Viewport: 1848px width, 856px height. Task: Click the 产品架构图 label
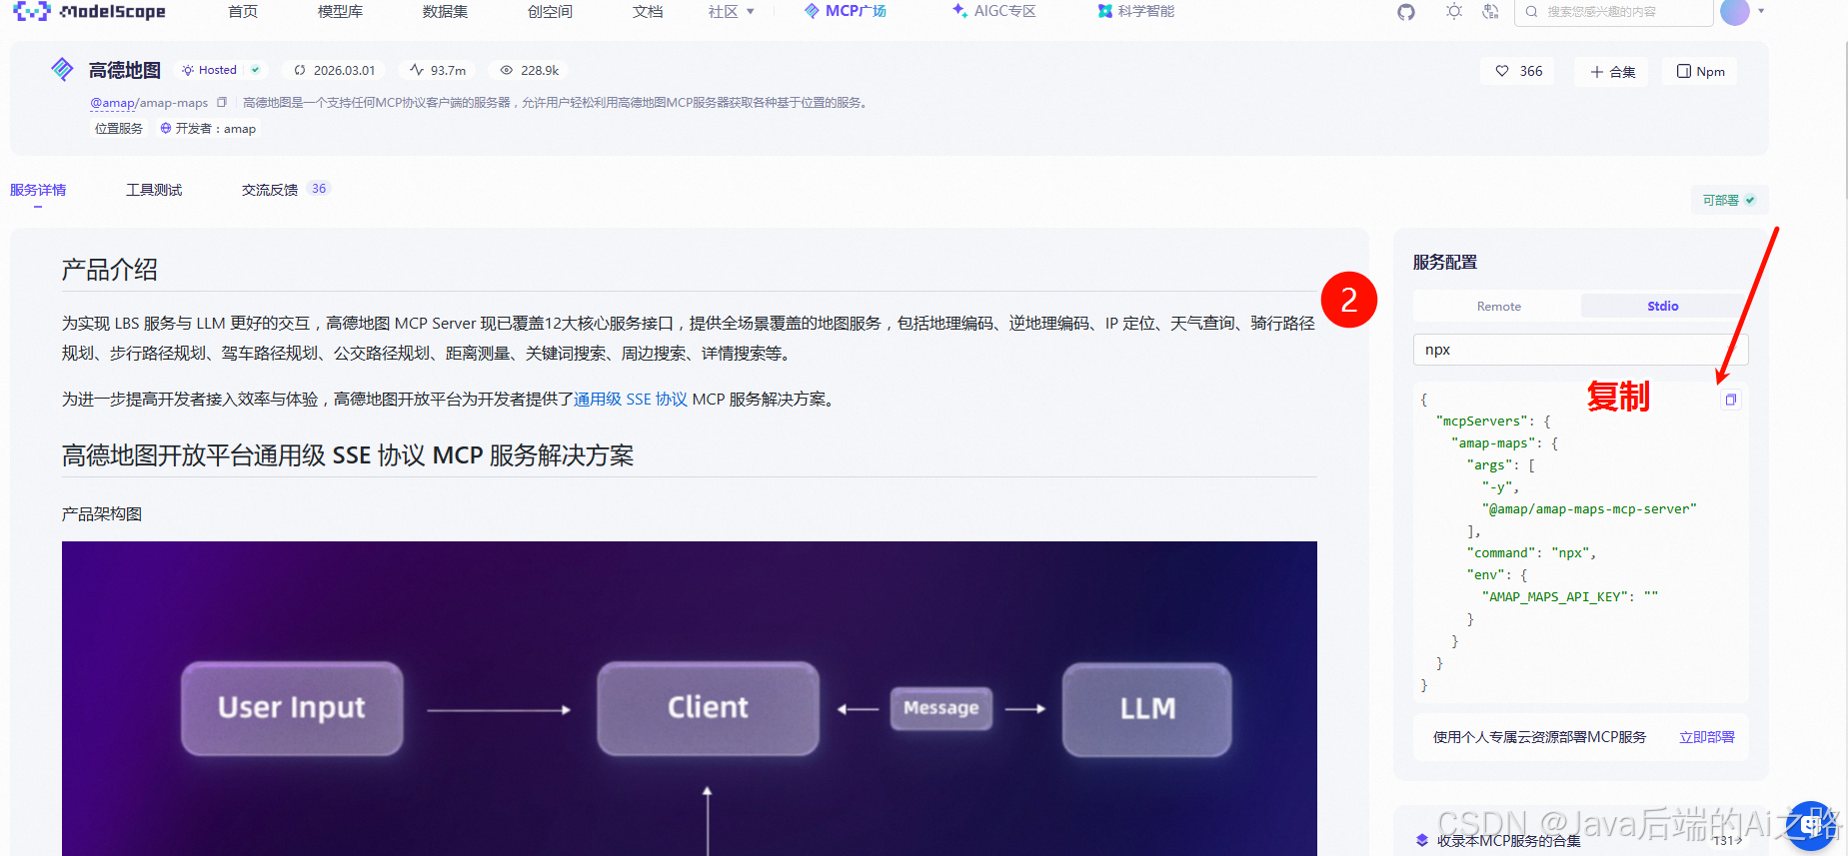click(102, 514)
